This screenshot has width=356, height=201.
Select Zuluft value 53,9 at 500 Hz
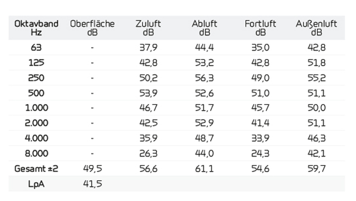click(x=148, y=93)
